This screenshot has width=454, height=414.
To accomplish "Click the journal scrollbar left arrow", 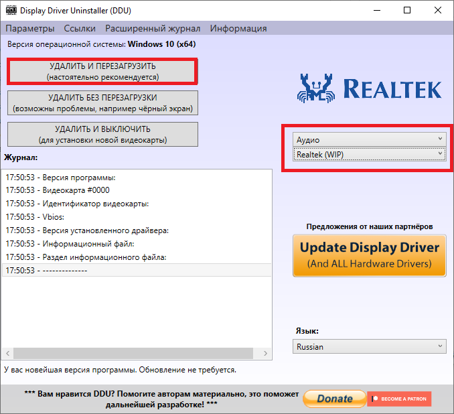I will (x=8, y=353).
